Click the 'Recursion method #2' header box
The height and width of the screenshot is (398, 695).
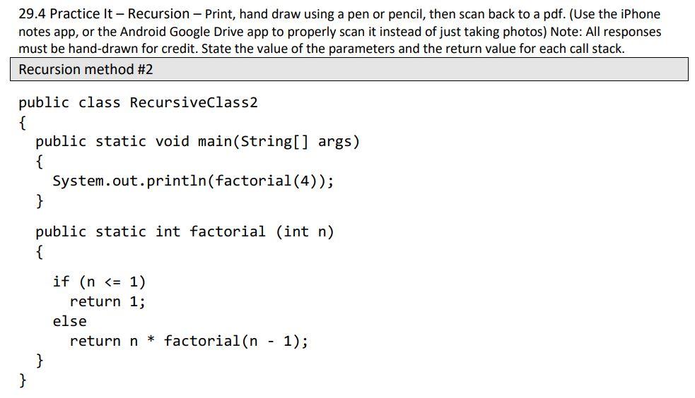[x=349, y=69]
